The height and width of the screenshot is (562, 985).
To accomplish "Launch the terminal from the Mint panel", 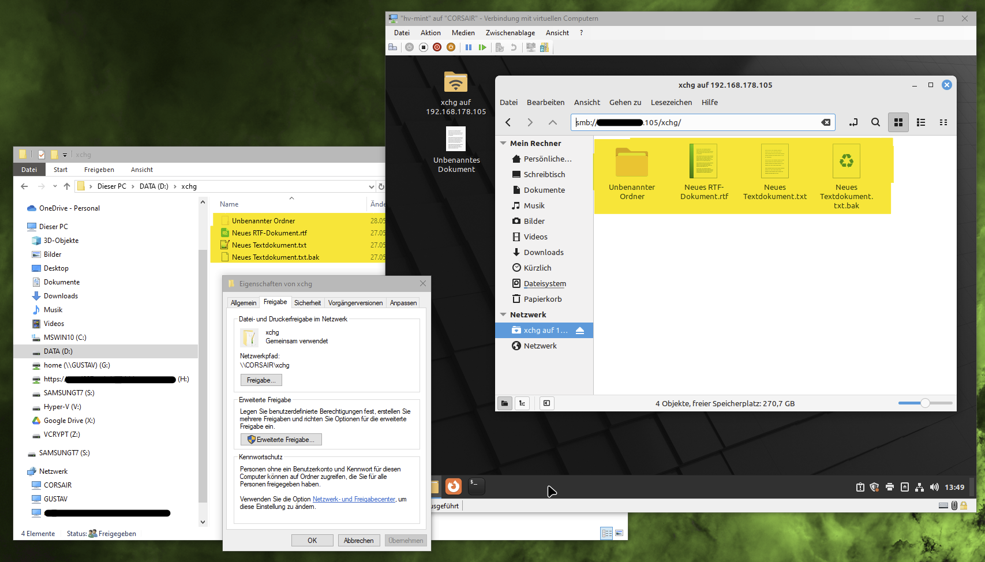I will click(476, 486).
